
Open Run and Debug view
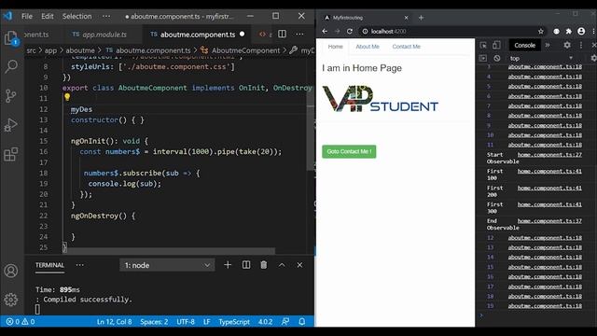[x=10, y=125]
